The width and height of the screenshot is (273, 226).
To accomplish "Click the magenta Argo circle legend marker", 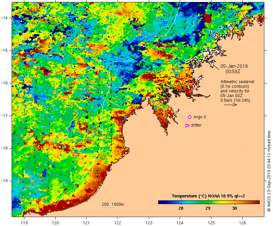I will [x=190, y=117].
